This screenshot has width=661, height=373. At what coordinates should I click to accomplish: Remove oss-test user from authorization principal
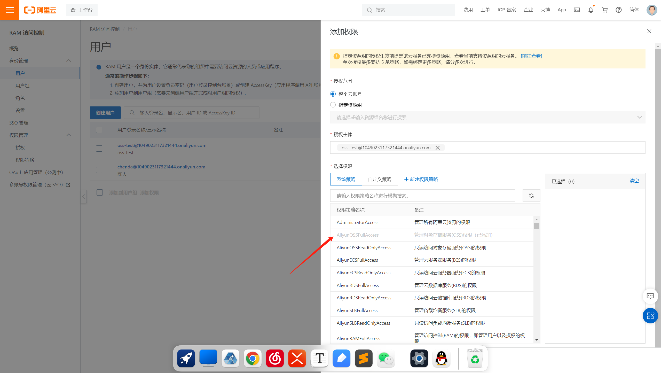pyautogui.click(x=438, y=148)
